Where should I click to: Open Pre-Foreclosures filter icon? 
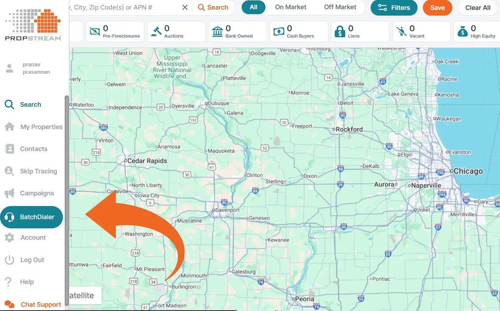pos(95,32)
